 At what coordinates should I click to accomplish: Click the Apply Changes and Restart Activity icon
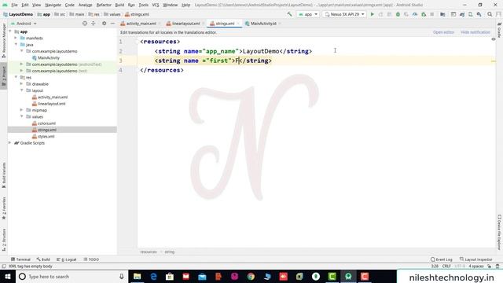[x=380, y=14]
